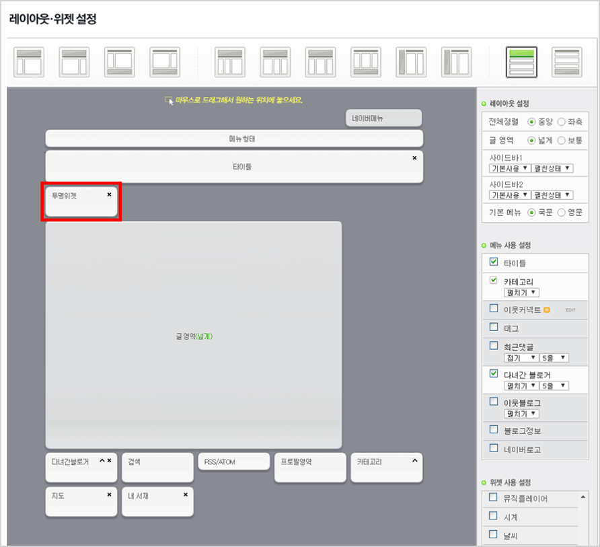Collapse the 카테고리 widget with its caret
600x547 pixels.
pyautogui.click(x=414, y=461)
